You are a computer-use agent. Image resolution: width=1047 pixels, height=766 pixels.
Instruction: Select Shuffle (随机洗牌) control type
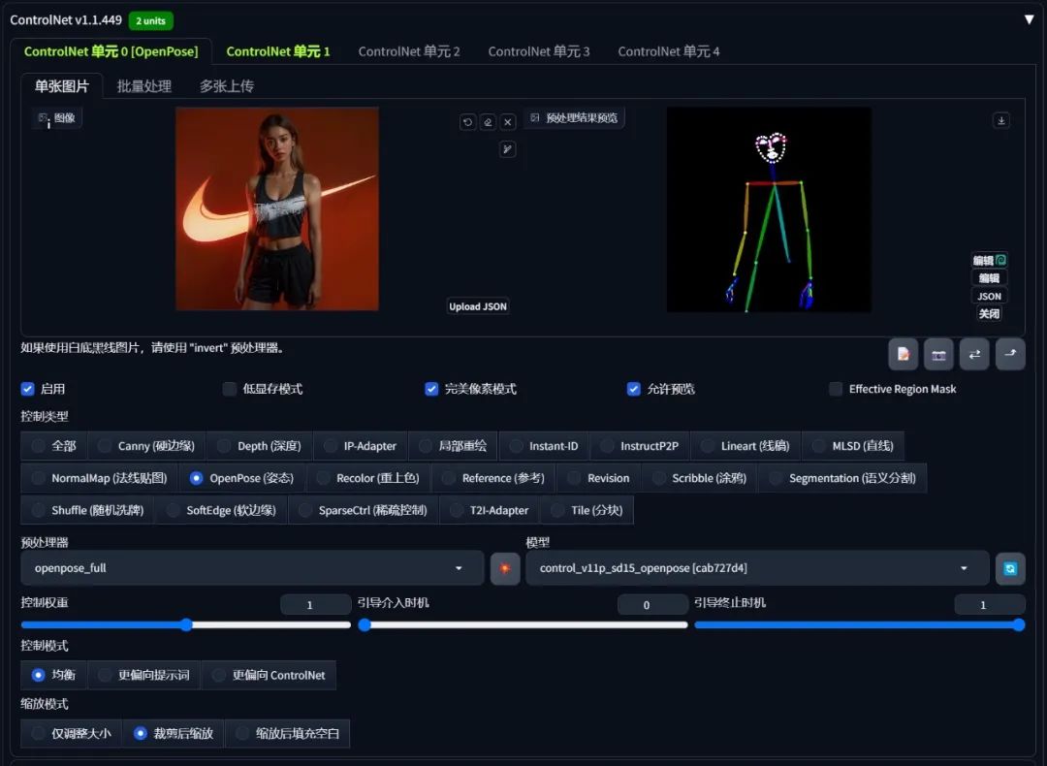(87, 510)
